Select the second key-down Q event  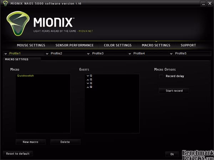tap(90, 83)
